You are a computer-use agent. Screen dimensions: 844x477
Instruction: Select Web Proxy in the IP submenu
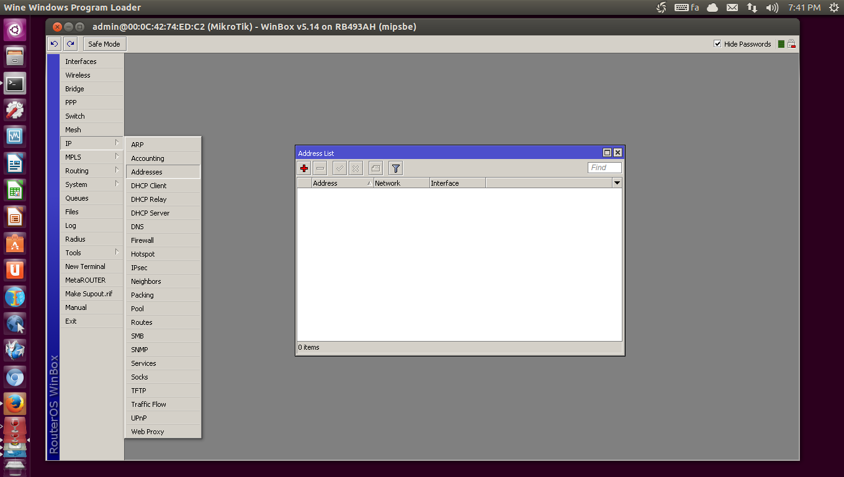coord(163,432)
